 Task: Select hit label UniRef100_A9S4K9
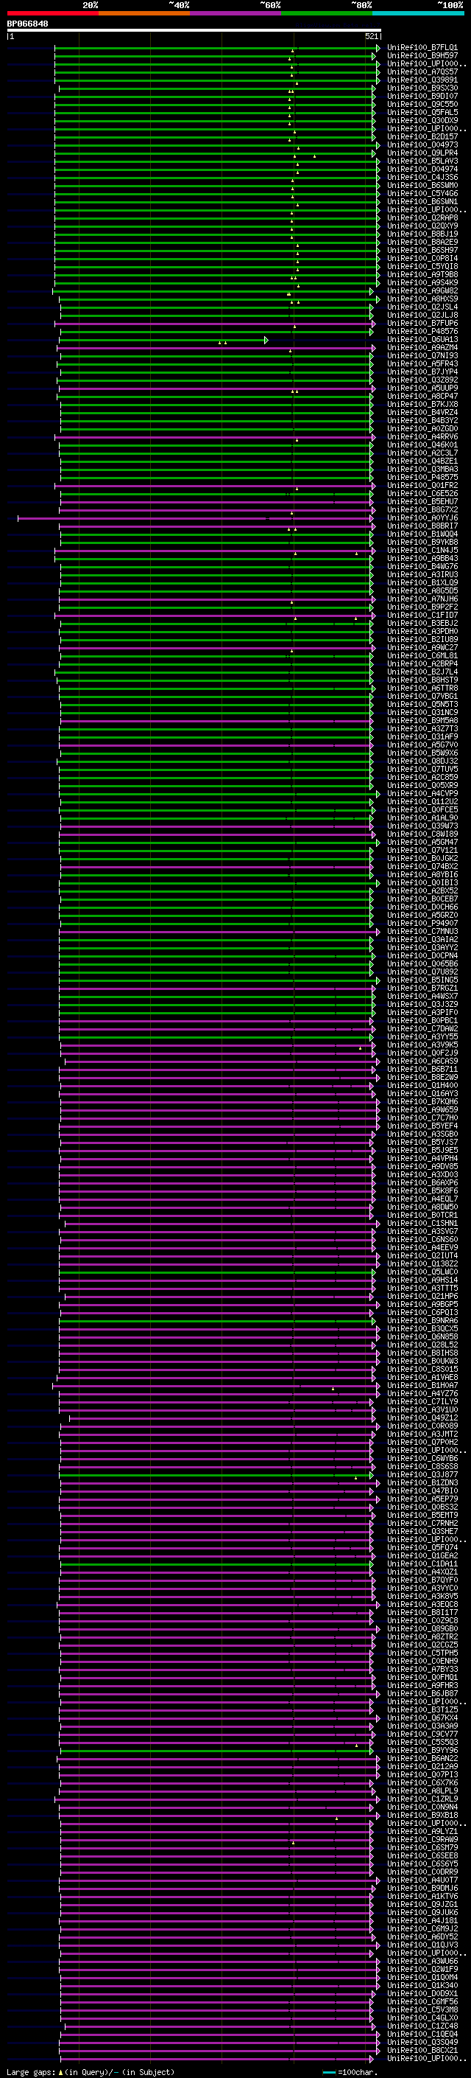point(422,283)
